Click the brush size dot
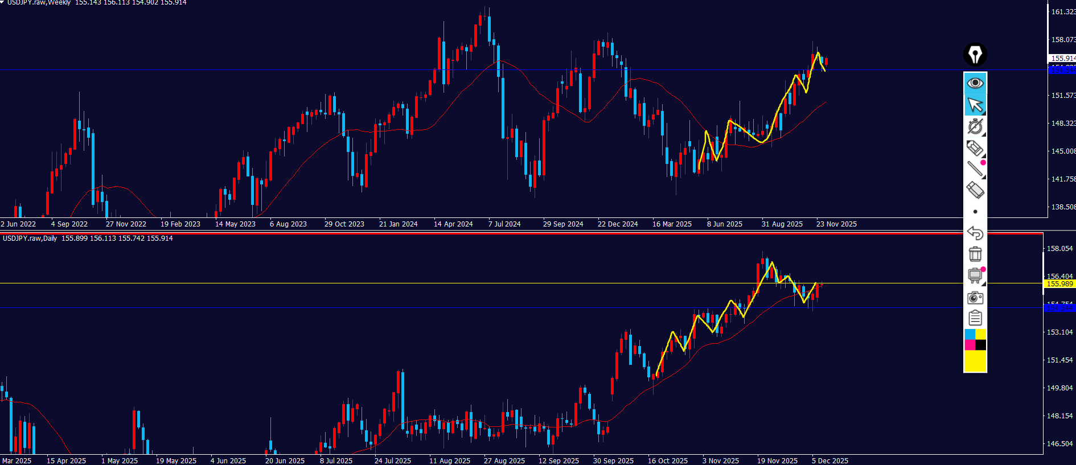This screenshot has width=1076, height=465. click(x=975, y=212)
